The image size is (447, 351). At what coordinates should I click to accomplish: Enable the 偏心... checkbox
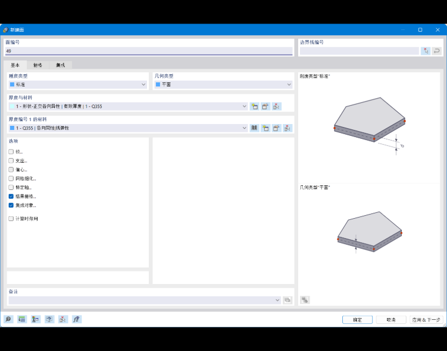point(11,170)
